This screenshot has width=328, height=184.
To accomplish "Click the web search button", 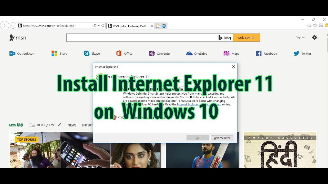I will point(247,38).
